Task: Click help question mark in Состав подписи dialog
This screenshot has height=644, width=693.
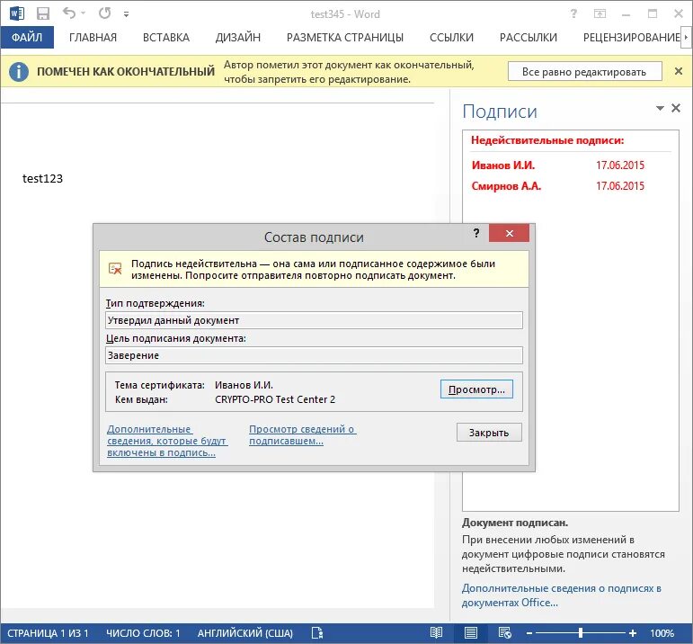Action: (476, 233)
